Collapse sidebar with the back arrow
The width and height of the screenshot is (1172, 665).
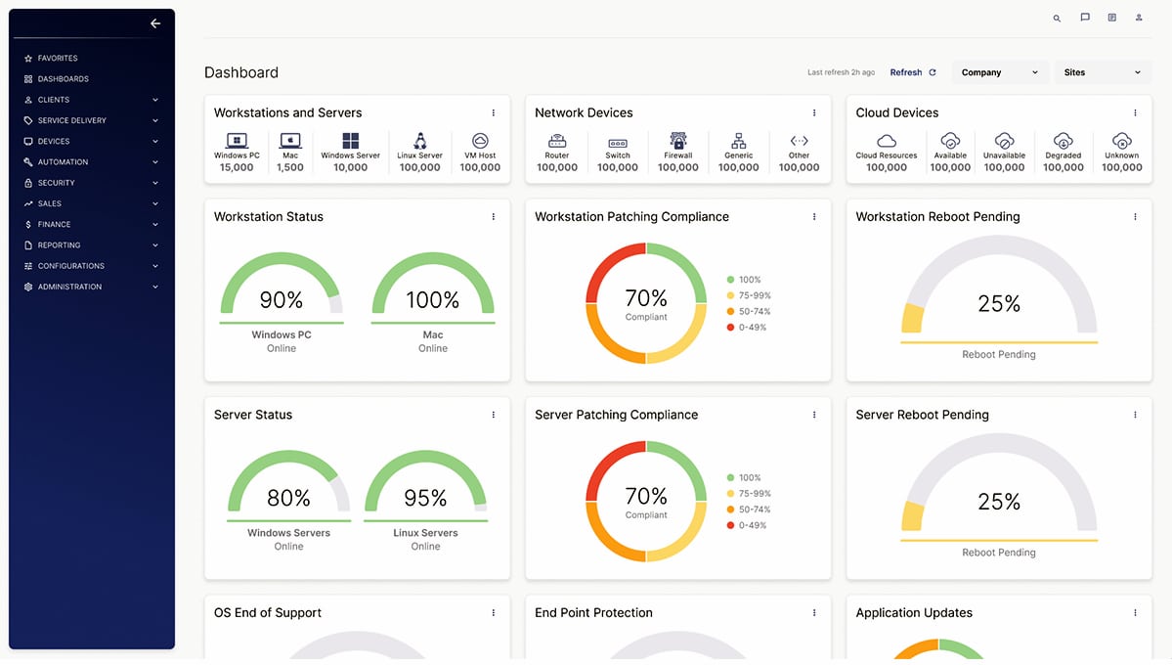pyautogui.click(x=155, y=23)
